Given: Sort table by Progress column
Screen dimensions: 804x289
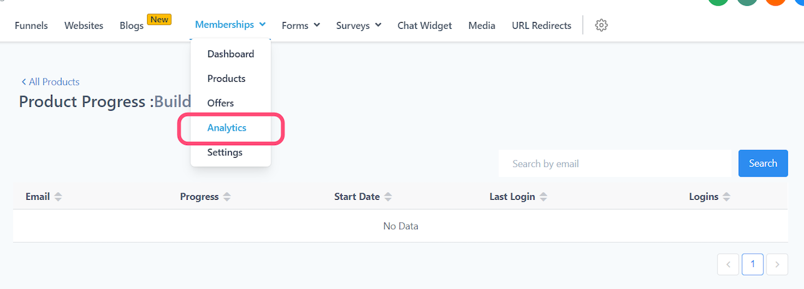Looking at the screenshot, I should pos(227,197).
